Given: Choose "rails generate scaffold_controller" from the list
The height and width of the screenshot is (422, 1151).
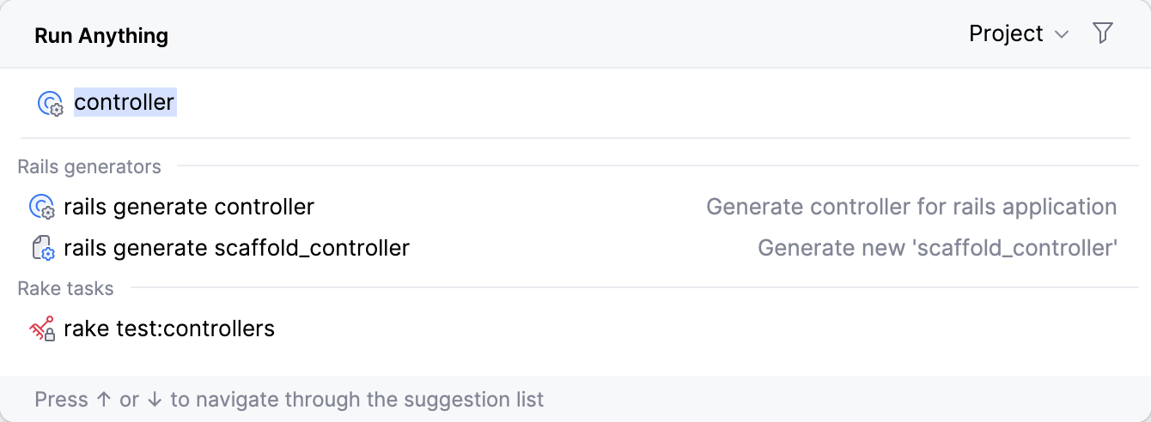Looking at the screenshot, I should coord(236,248).
